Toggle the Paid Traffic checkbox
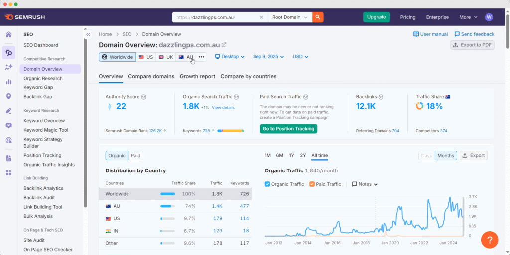Screen dimensions: 510x255 (312, 184)
